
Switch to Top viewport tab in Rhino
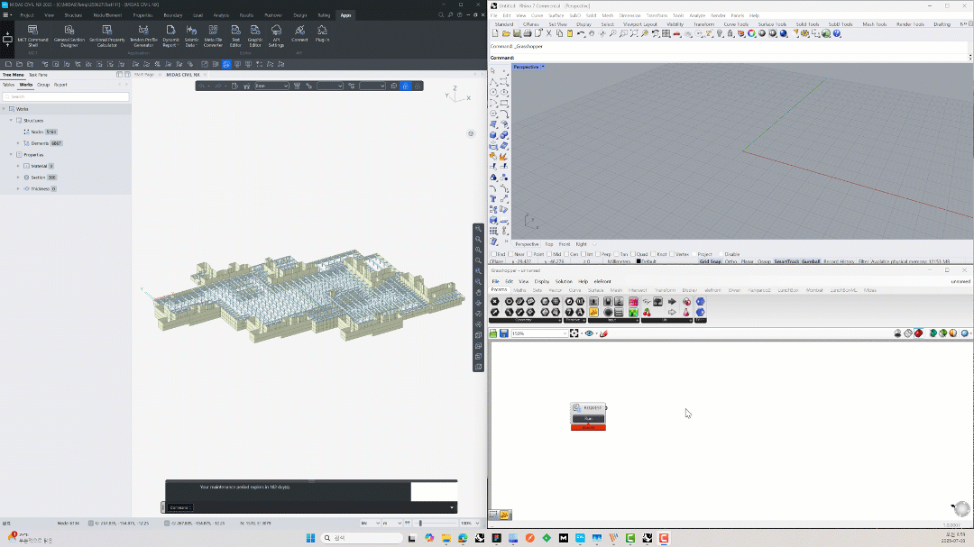pos(549,244)
